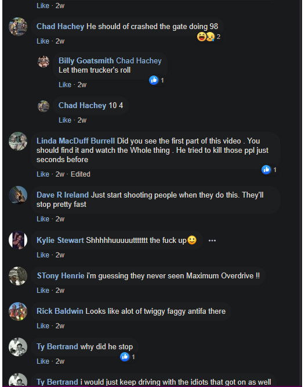Click the 2w timestamp under STony Henrie's comment
305x387 pixels.
(60, 291)
